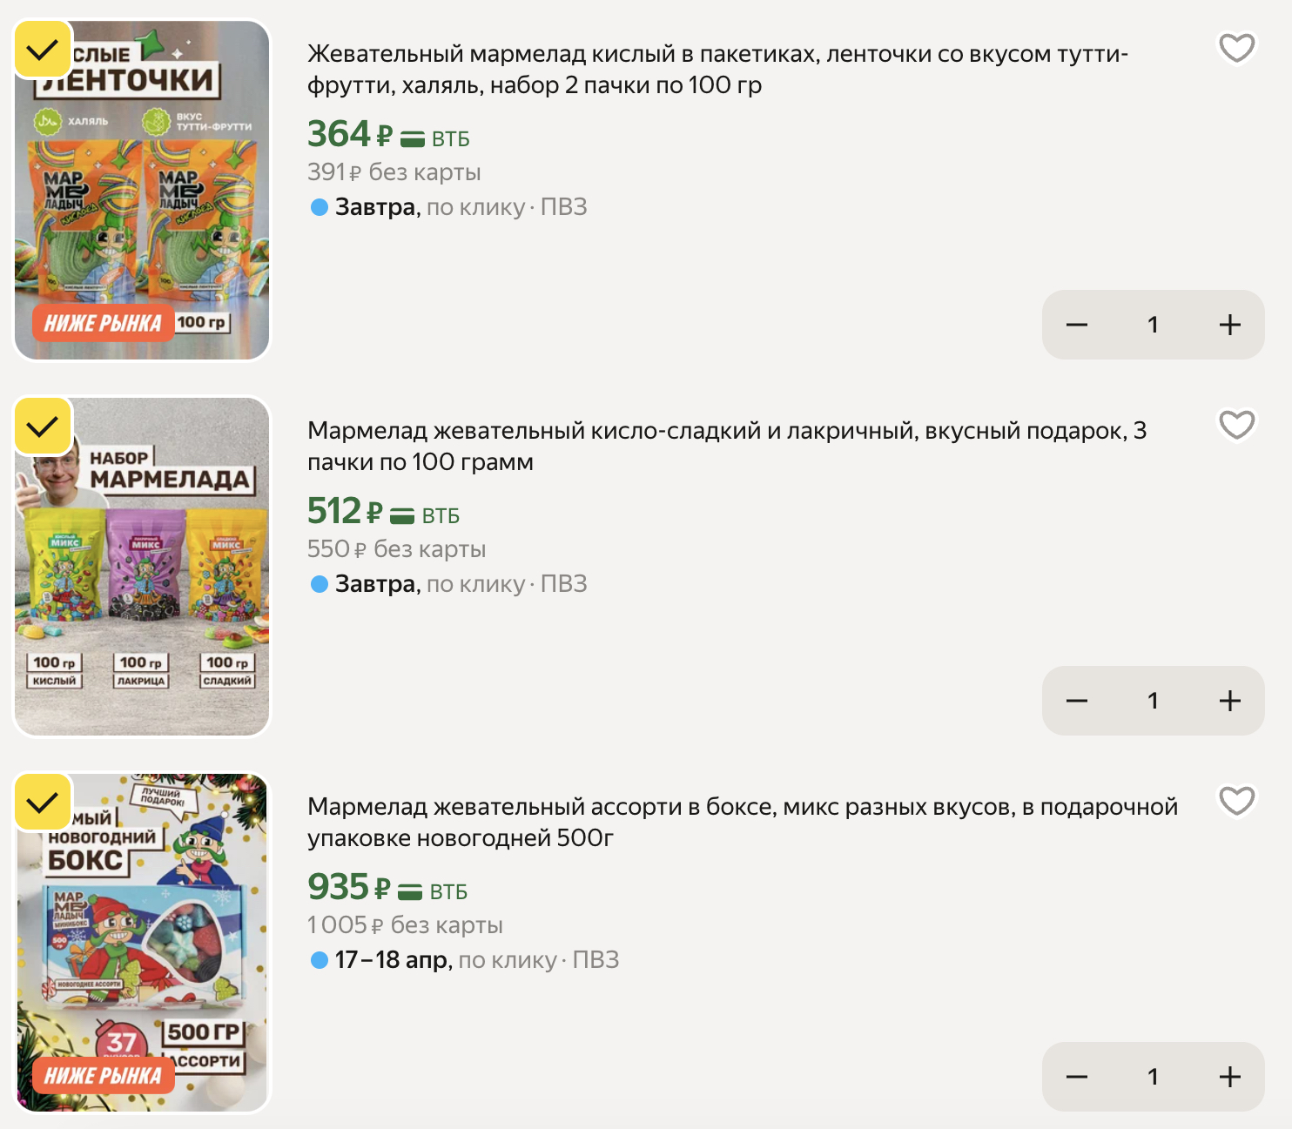Reduce quantity of licorice marmalade set
1292x1129 pixels.
(x=1077, y=701)
